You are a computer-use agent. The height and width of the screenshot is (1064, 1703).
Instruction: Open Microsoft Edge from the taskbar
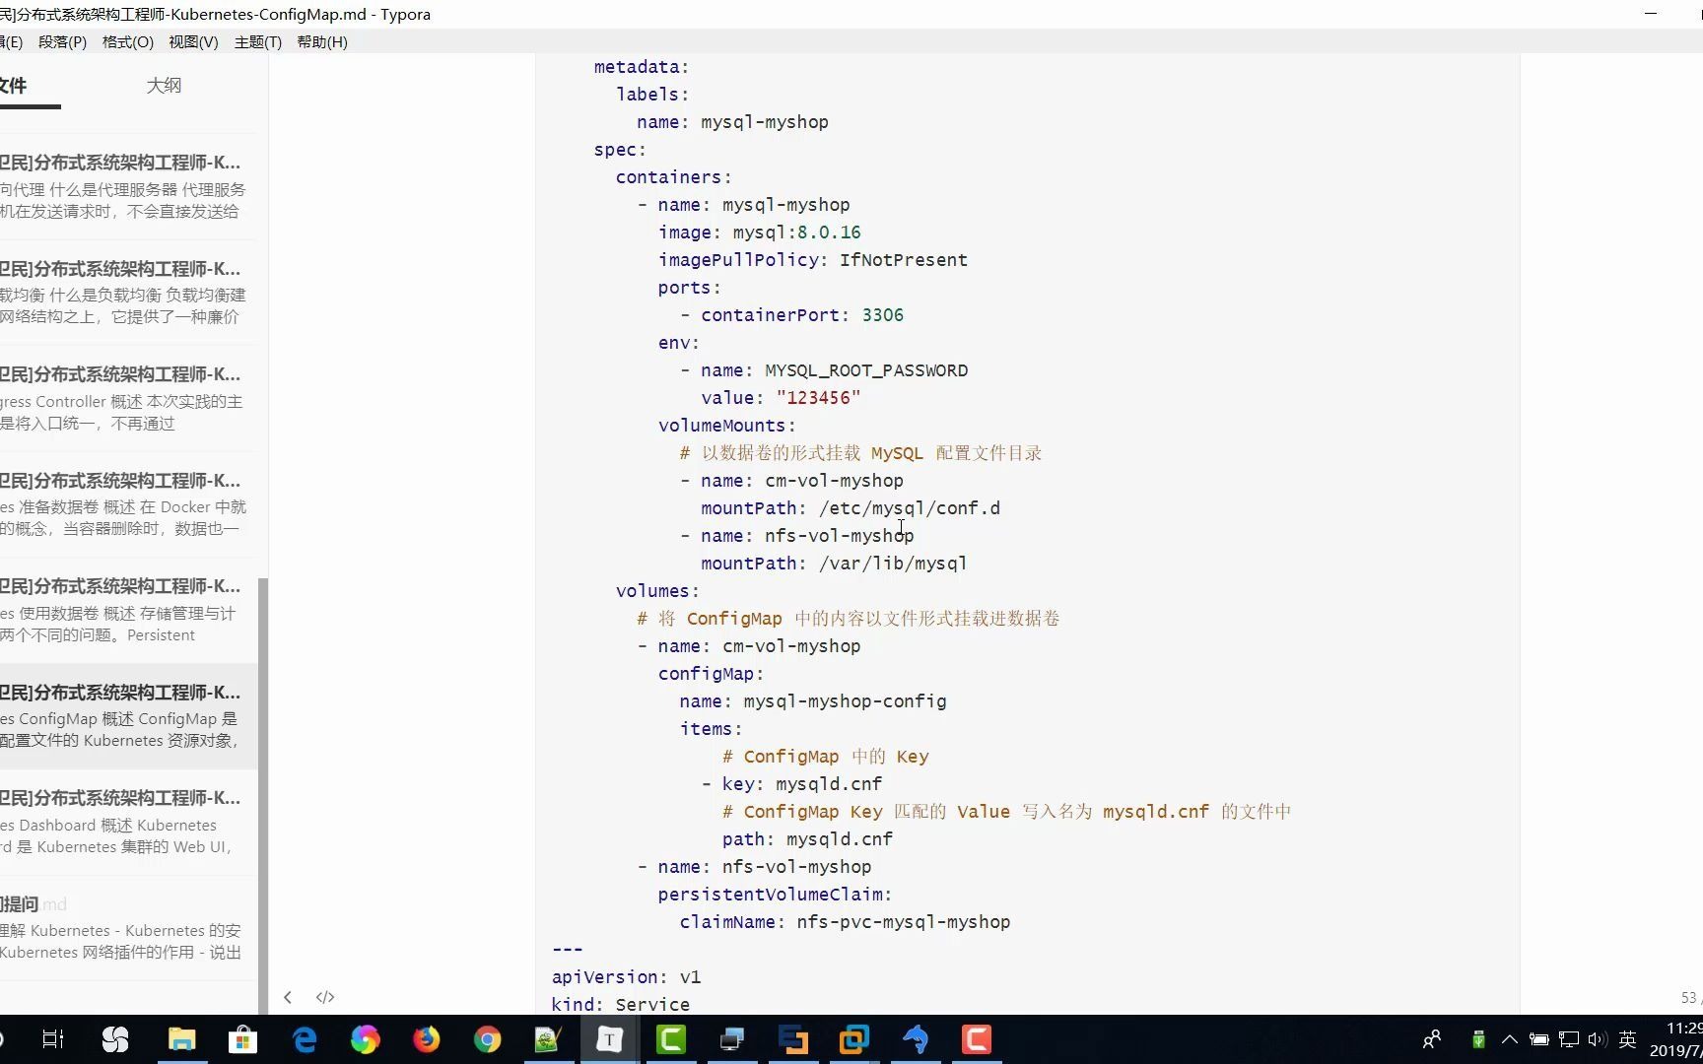click(x=305, y=1039)
